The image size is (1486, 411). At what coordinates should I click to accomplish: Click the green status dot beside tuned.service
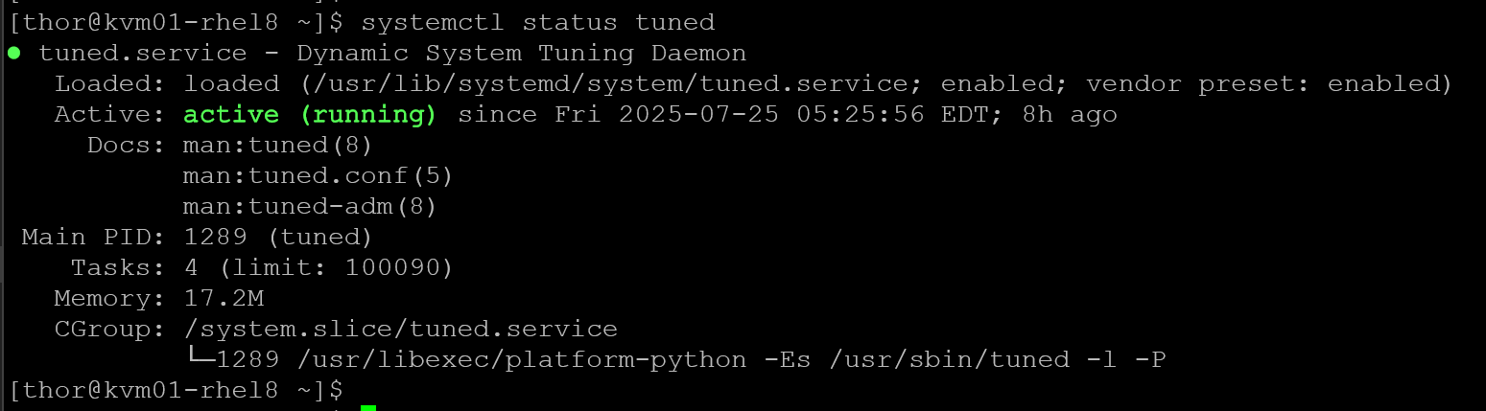(13, 53)
